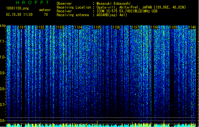This screenshot has height=127, width=199.
Task: Click the 1136 time marker
Action: [x=116, y=27]
